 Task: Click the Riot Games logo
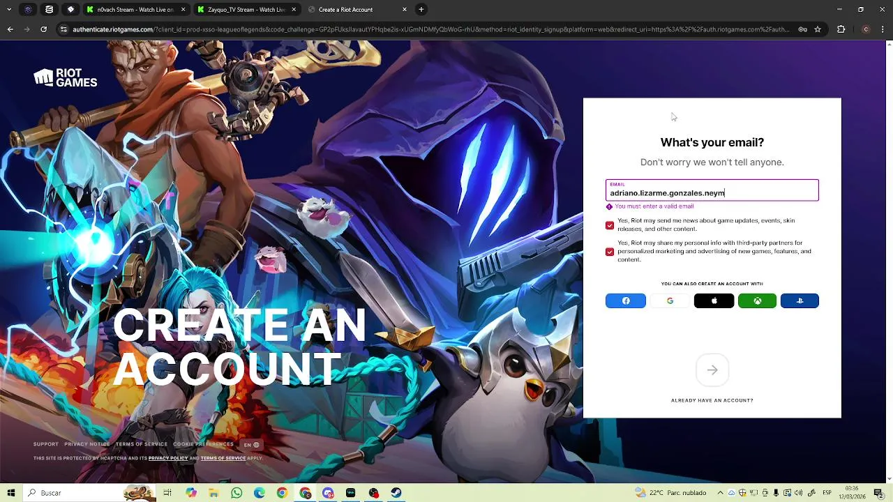coord(66,77)
